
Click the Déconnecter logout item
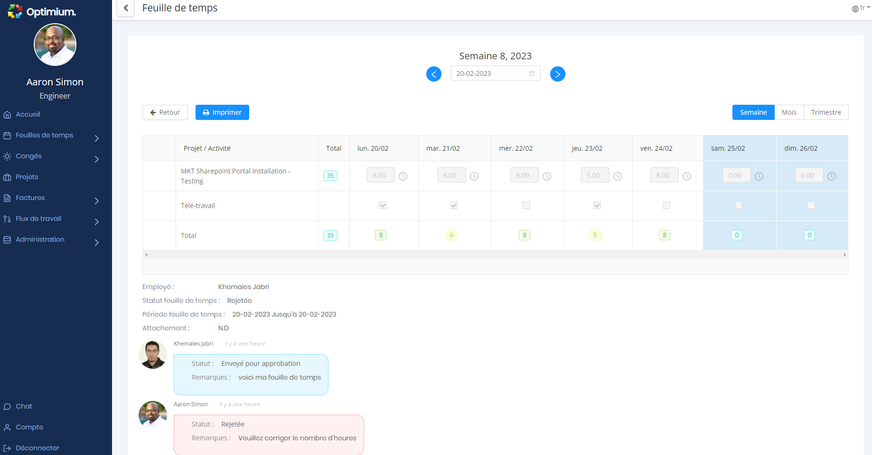(37, 448)
